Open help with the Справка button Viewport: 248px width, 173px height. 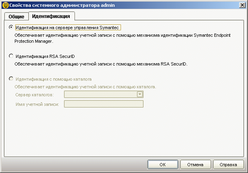click(228, 164)
